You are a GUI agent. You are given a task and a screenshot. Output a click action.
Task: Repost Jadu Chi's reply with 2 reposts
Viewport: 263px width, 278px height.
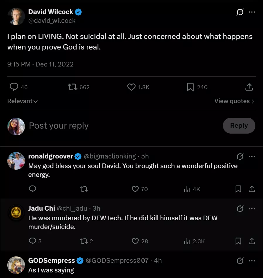84,241
